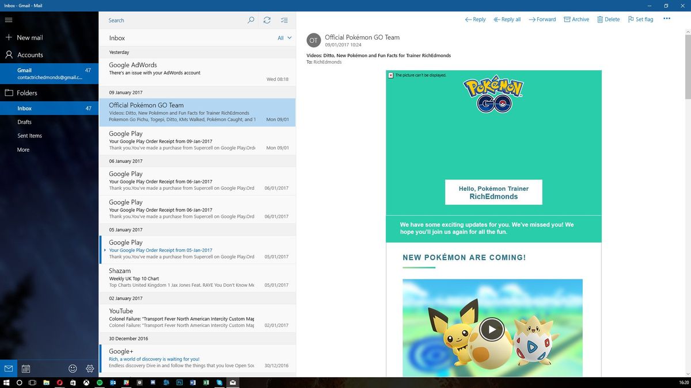
Task: Enter message selection mode
Action: point(284,20)
